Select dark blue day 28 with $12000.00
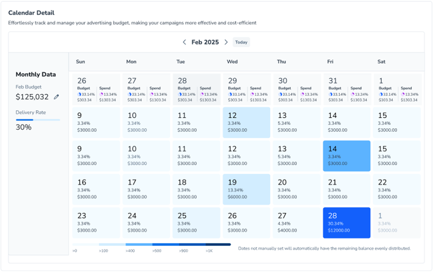This screenshot has height=277, width=435. [346, 223]
